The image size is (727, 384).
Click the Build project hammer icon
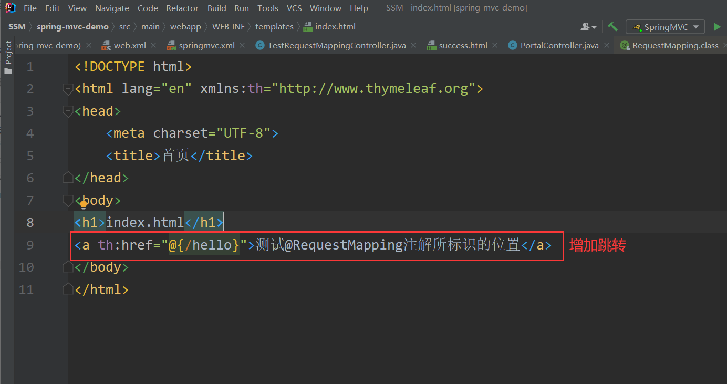pos(612,27)
